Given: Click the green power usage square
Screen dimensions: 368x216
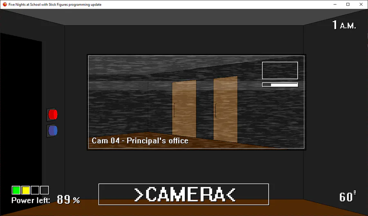Looking at the screenshot, I should [16, 190].
